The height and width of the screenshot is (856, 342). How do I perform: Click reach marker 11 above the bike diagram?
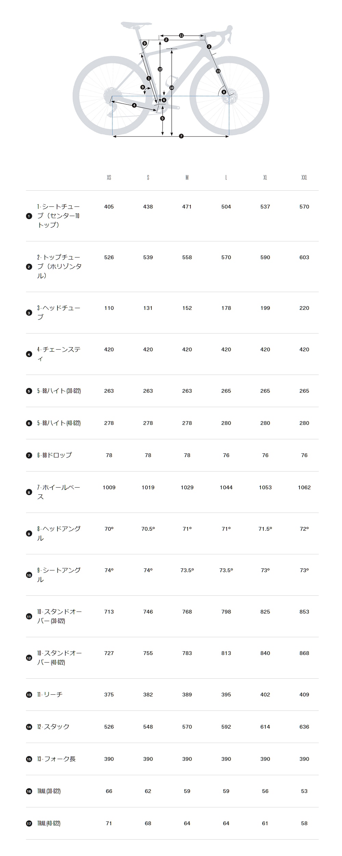point(181,35)
